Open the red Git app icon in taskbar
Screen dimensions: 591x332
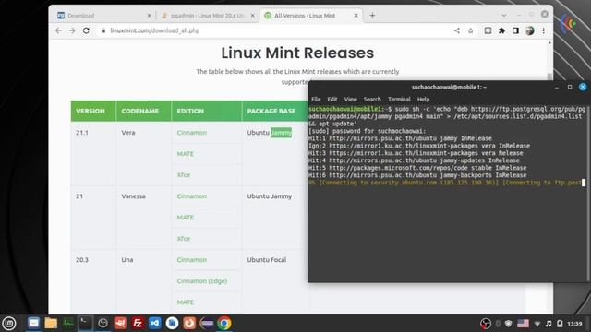click(x=120, y=323)
